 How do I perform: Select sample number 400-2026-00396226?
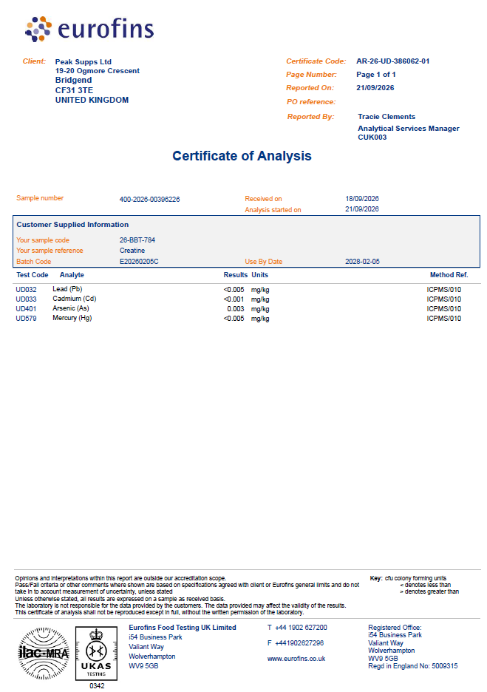point(149,200)
